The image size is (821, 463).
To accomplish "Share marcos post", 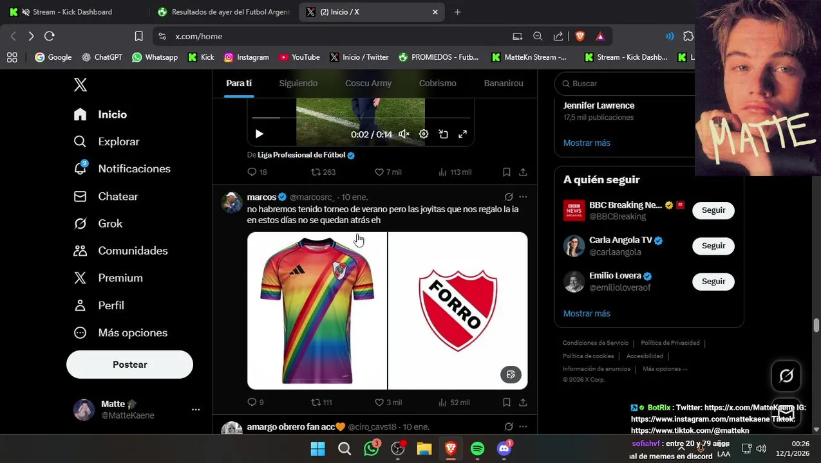I will coord(523,403).
